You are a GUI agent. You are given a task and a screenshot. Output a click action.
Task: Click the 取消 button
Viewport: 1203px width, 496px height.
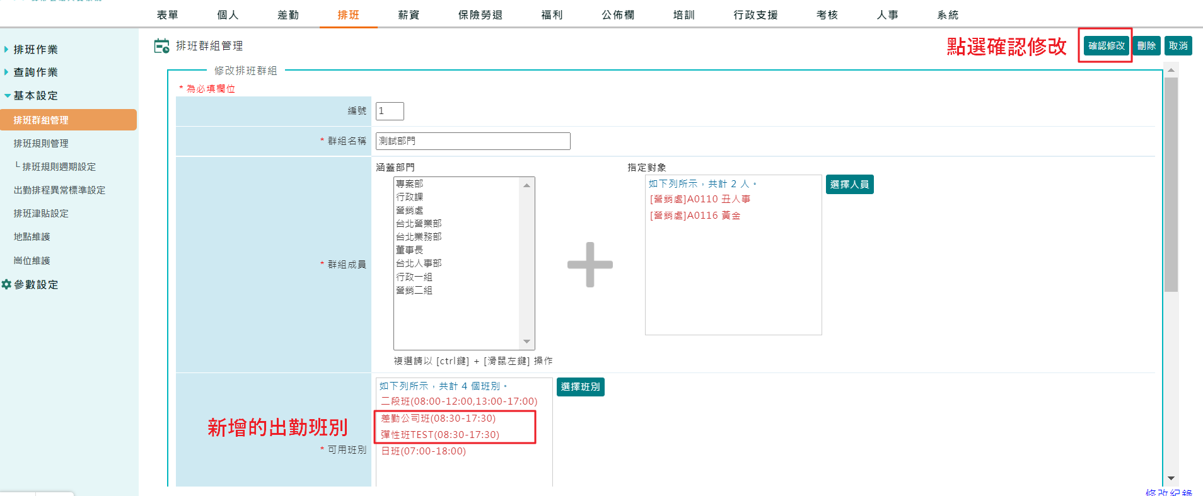(x=1178, y=46)
